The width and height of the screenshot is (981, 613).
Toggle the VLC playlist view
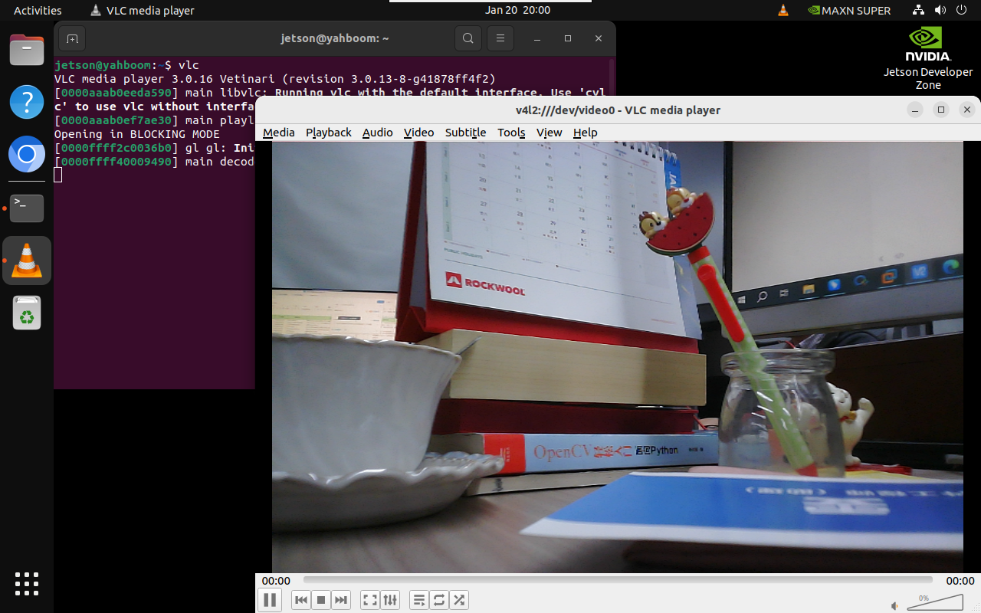(x=419, y=600)
